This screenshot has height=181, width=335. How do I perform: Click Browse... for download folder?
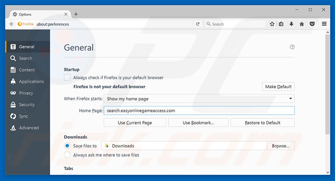281,146
